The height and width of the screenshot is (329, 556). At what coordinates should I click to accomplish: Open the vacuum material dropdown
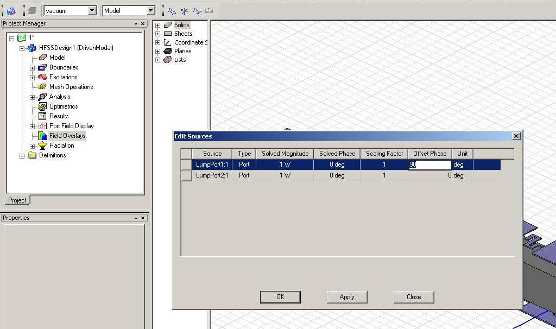[92, 11]
